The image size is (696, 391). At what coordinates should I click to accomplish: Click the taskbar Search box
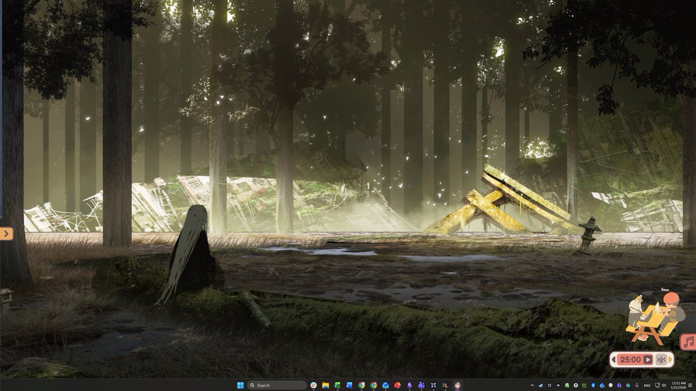[x=277, y=385]
